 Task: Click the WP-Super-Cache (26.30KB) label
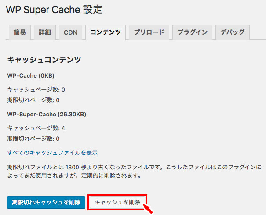47,114
